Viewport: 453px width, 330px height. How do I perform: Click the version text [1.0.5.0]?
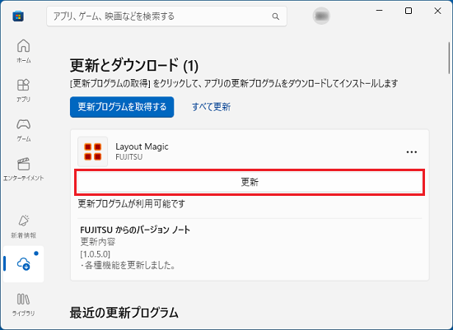point(95,254)
